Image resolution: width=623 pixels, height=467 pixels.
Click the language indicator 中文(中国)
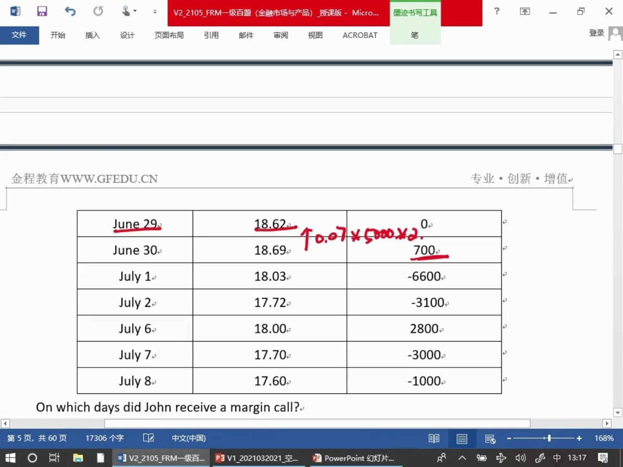coord(189,438)
